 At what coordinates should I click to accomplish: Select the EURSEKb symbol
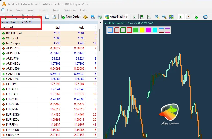[x=12, y=125]
